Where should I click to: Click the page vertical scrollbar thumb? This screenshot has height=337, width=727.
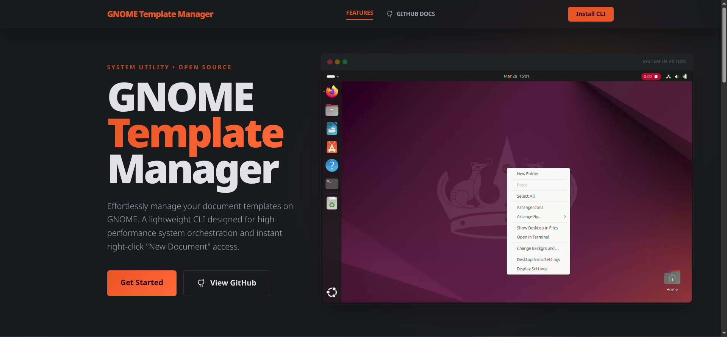(724, 44)
